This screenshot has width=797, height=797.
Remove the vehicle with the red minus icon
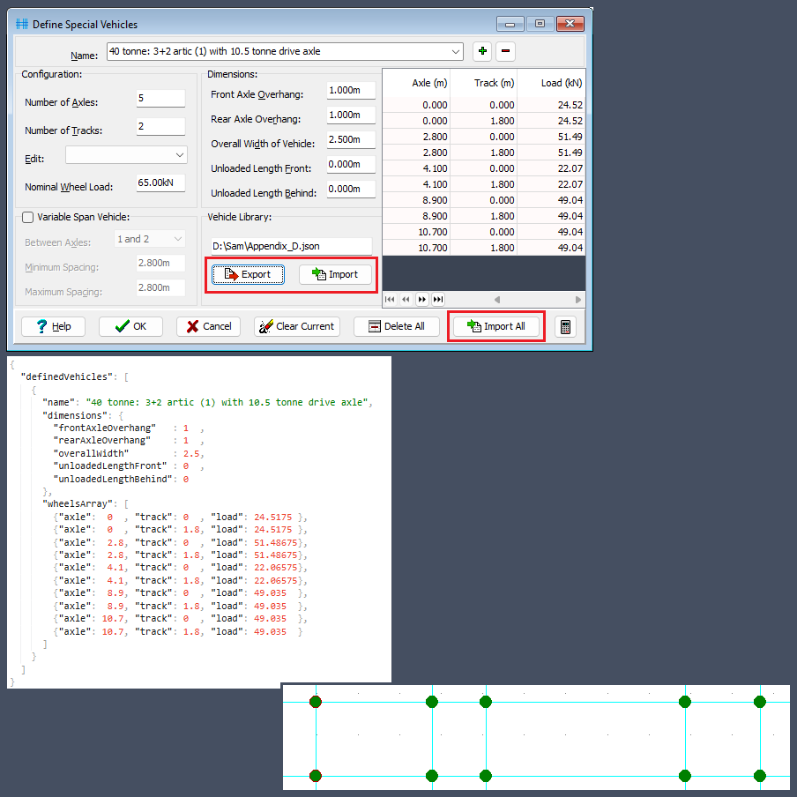[x=505, y=51]
